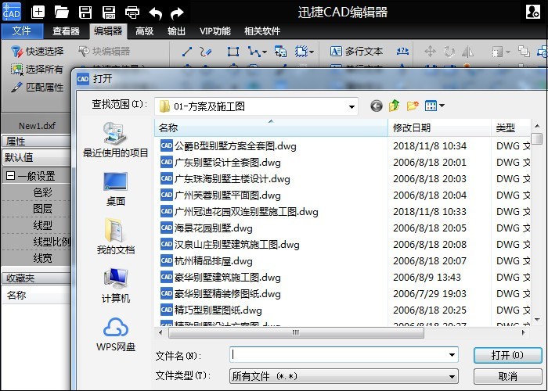Screen dimensions: 548x391
Task: Click the Up One Level folder icon
Action: 395,106
